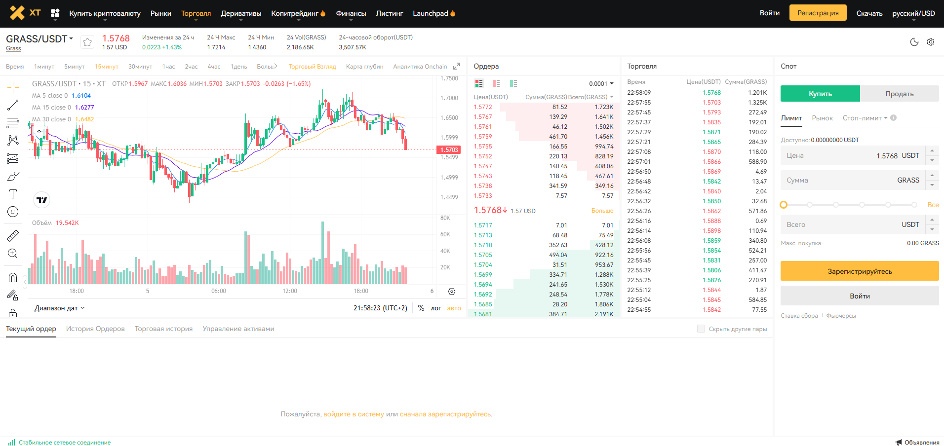Image resolution: width=944 pixels, height=446 pixels.
Task: Select the brush drawing tool
Action: pyautogui.click(x=13, y=176)
